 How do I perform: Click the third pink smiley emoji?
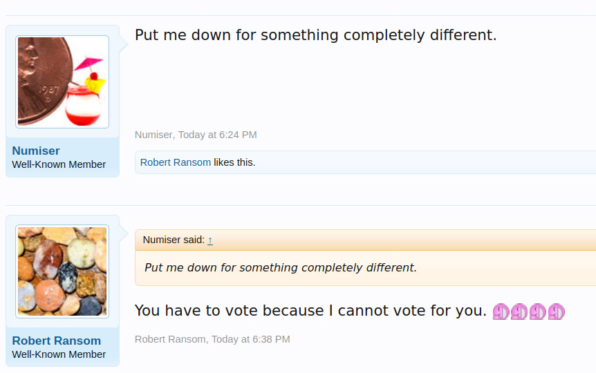(x=538, y=312)
